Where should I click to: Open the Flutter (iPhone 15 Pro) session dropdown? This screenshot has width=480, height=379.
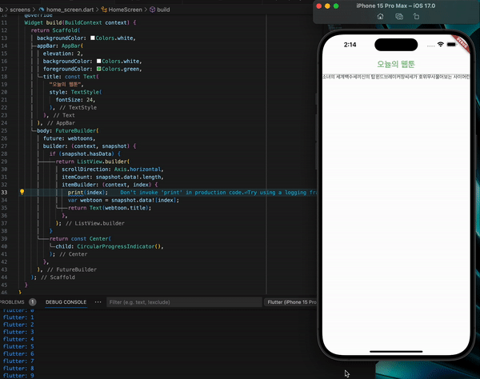click(291, 302)
